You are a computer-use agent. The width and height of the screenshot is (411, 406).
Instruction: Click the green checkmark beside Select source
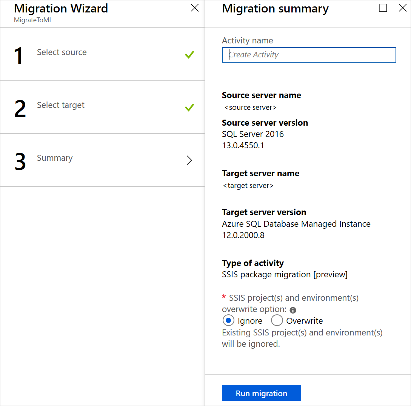click(x=189, y=54)
